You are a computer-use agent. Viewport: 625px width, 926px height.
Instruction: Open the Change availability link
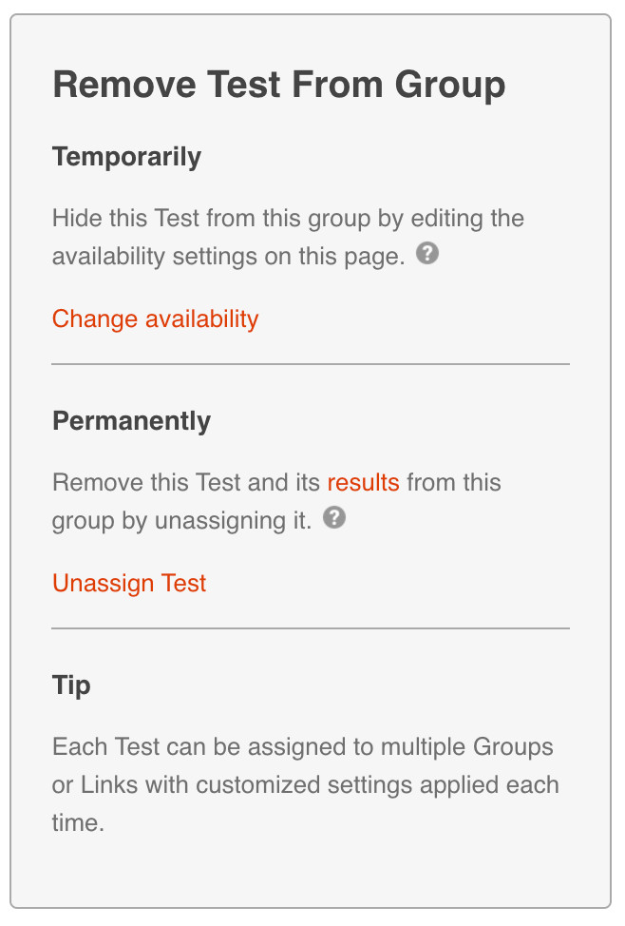coord(155,318)
